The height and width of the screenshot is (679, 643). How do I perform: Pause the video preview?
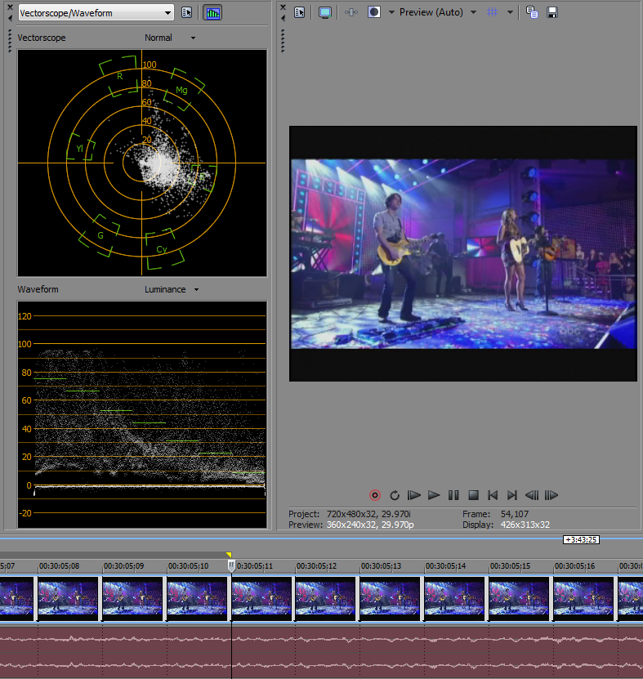click(x=453, y=495)
